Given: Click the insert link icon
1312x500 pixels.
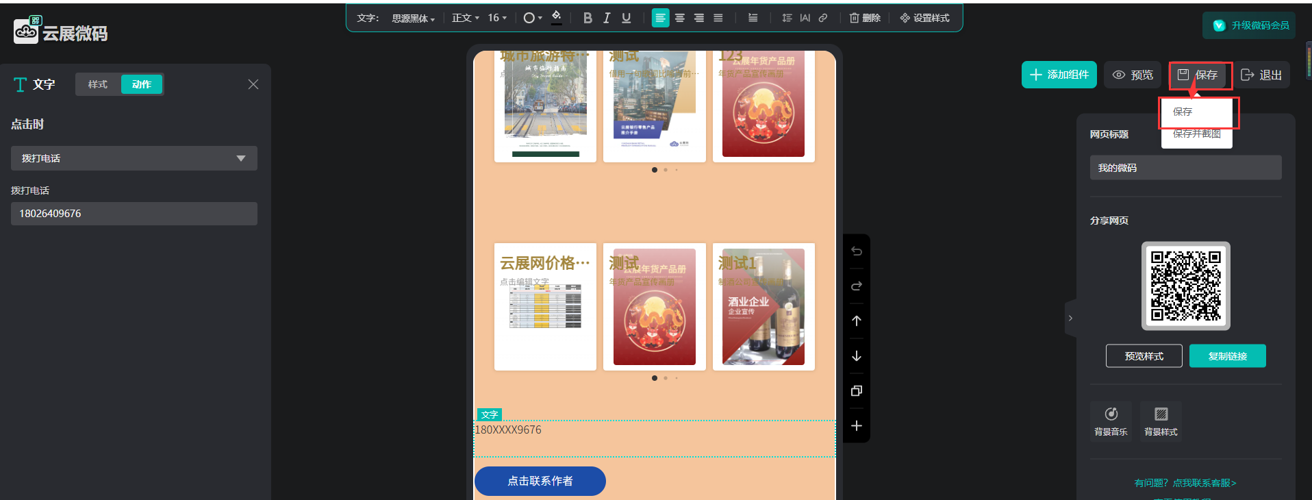Looking at the screenshot, I should (x=823, y=18).
